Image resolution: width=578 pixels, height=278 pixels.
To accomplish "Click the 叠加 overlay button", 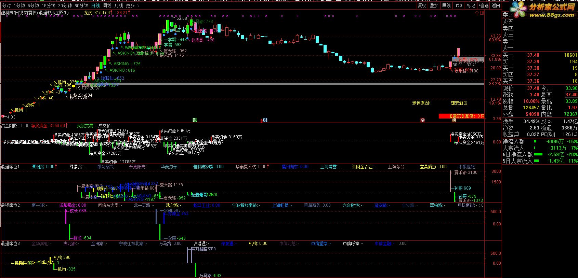I will pyautogui.click(x=434, y=5).
